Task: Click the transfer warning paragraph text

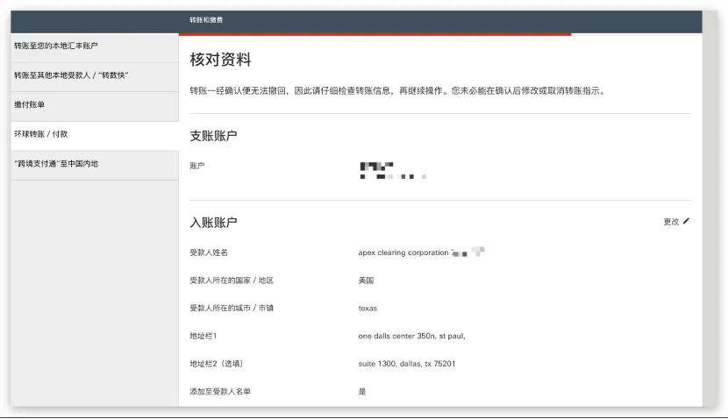Action: coord(398,91)
